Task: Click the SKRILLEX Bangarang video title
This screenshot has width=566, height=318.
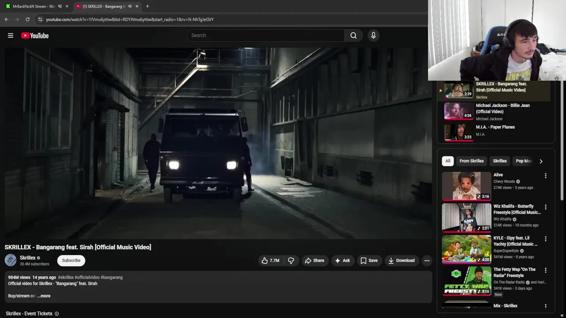Action: point(78,247)
